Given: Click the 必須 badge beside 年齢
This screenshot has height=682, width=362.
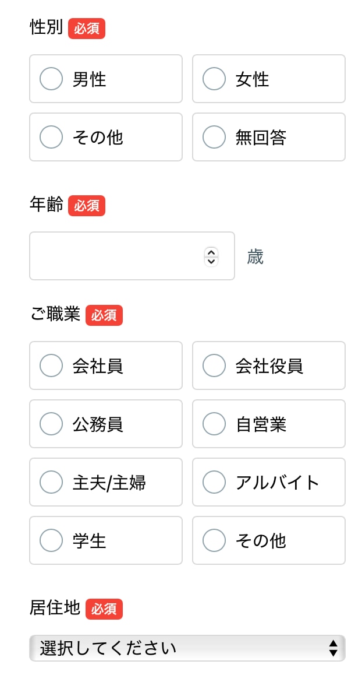Looking at the screenshot, I should [x=87, y=206].
